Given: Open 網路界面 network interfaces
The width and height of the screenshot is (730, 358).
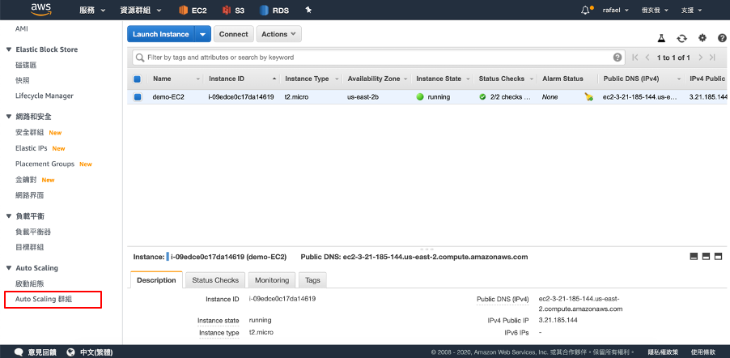Looking at the screenshot, I should tap(30, 195).
